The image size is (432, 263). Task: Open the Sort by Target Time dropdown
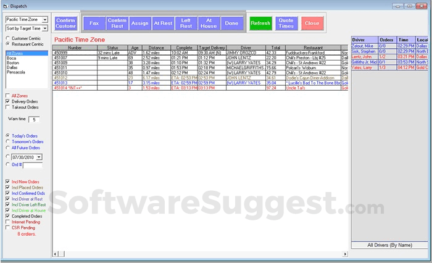(x=45, y=28)
